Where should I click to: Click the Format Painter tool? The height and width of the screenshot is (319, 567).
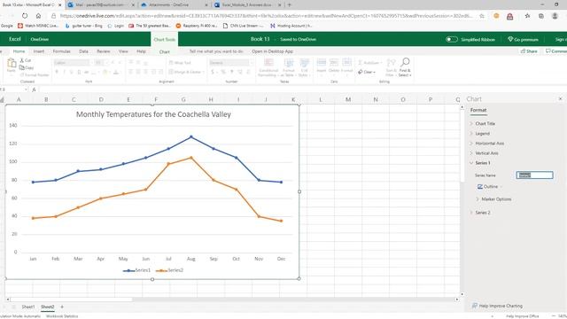point(35,74)
